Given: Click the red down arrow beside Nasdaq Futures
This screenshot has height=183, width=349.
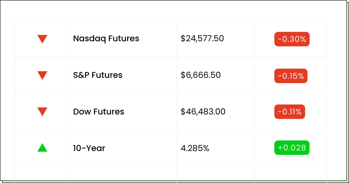Looking at the screenshot, I should tap(42, 39).
